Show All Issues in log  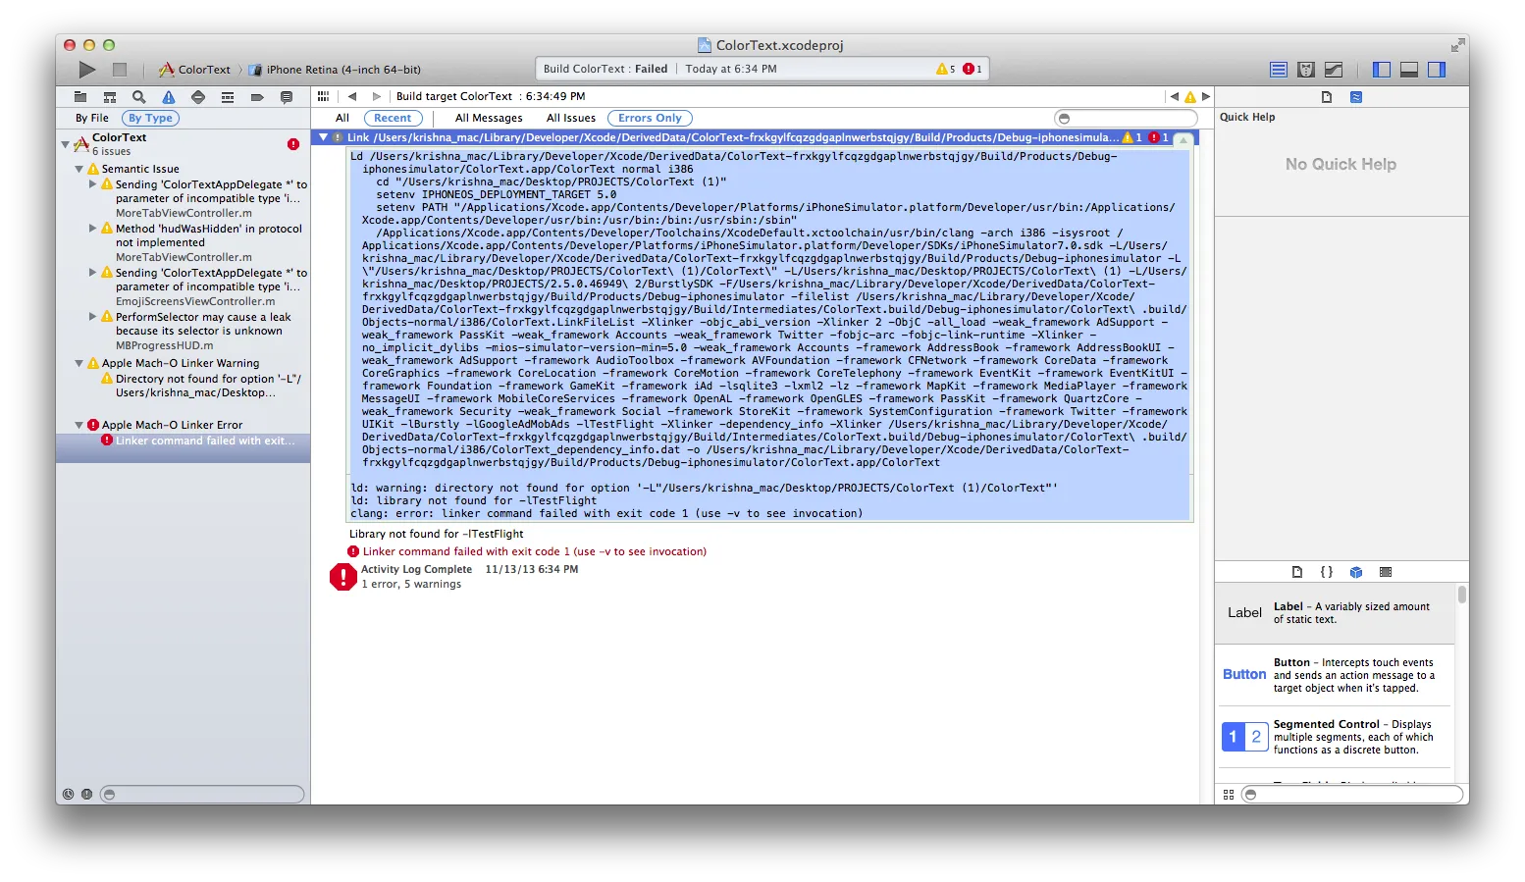571,118
